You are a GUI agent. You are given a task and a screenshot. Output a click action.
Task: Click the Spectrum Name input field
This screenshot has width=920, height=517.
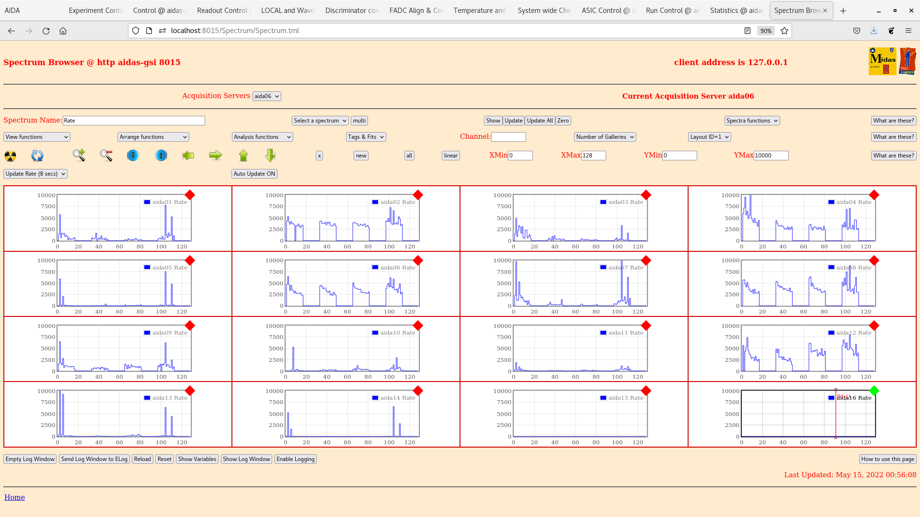click(134, 121)
